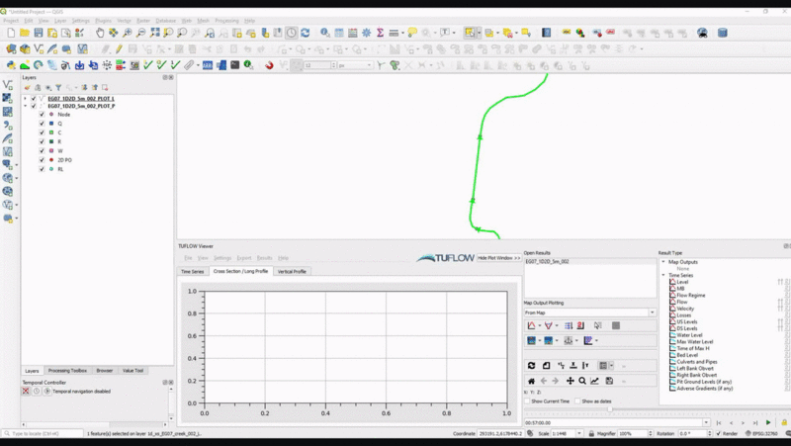The image size is (791, 446).
Task: Uncheck the Node sublayer checkbox
Action: point(42,115)
